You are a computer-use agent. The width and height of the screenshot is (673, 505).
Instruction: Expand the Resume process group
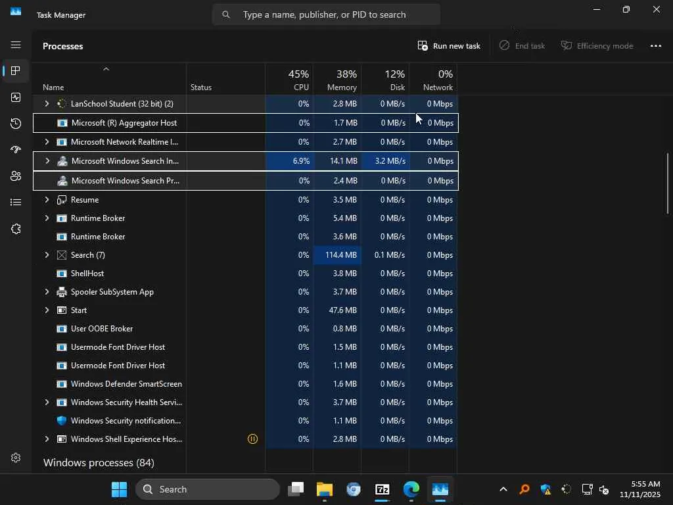(x=47, y=200)
